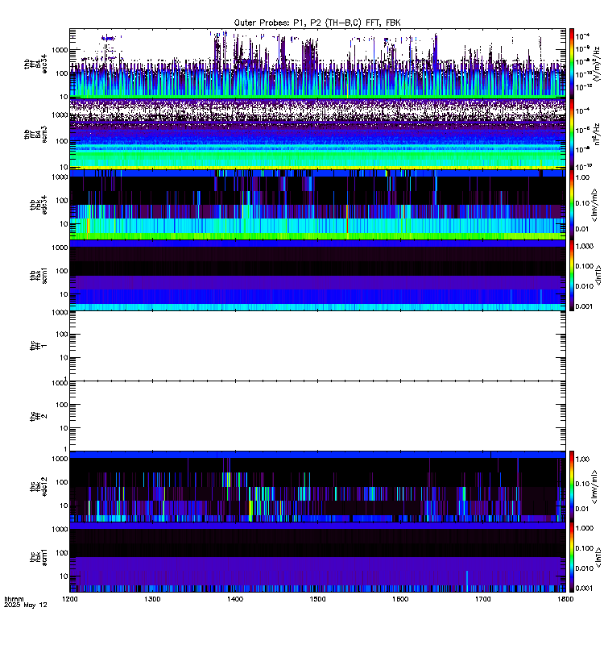Click the 1700 time axis label
The image size is (604, 645).
pos(483,599)
